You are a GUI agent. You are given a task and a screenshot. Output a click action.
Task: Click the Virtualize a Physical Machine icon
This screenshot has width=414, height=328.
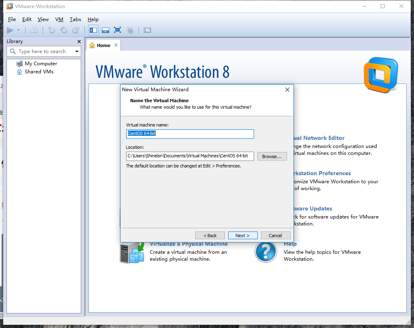[x=132, y=253]
